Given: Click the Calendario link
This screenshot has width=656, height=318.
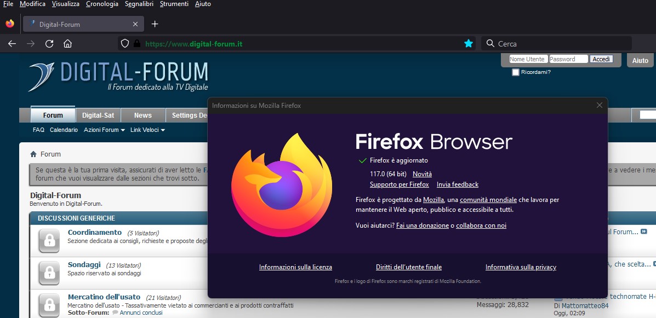Looking at the screenshot, I should tap(64, 130).
